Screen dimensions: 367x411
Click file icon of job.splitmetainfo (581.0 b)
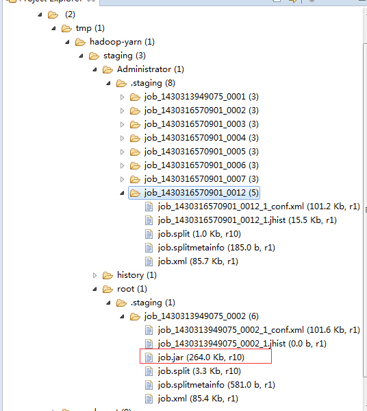pos(149,385)
